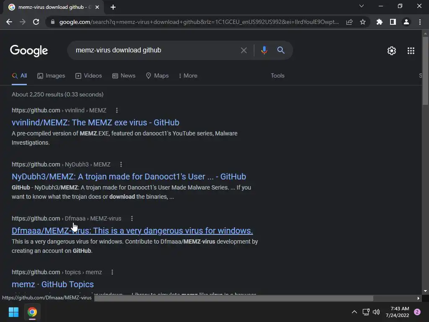Click the scroll down arrow
The height and width of the screenshot is (322, 429).
coord(425,291)
